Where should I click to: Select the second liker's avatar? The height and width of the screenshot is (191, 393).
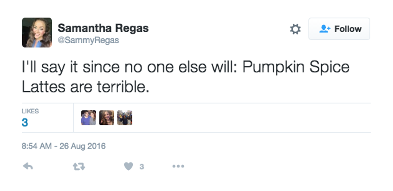(107, 118)
